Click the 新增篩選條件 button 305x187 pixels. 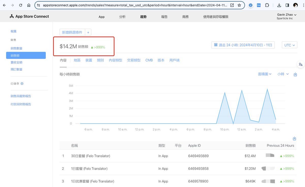tap(72, 32)
